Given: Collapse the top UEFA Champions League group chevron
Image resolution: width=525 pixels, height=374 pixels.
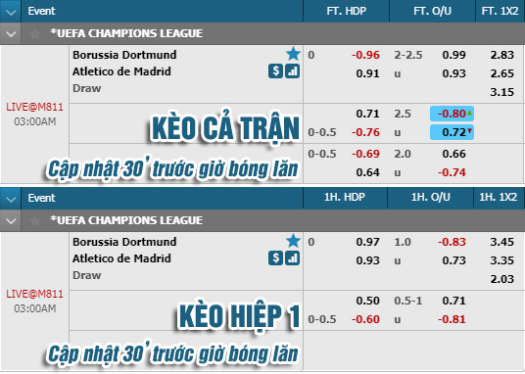Looking at the screenshot, I should [11, 34].
